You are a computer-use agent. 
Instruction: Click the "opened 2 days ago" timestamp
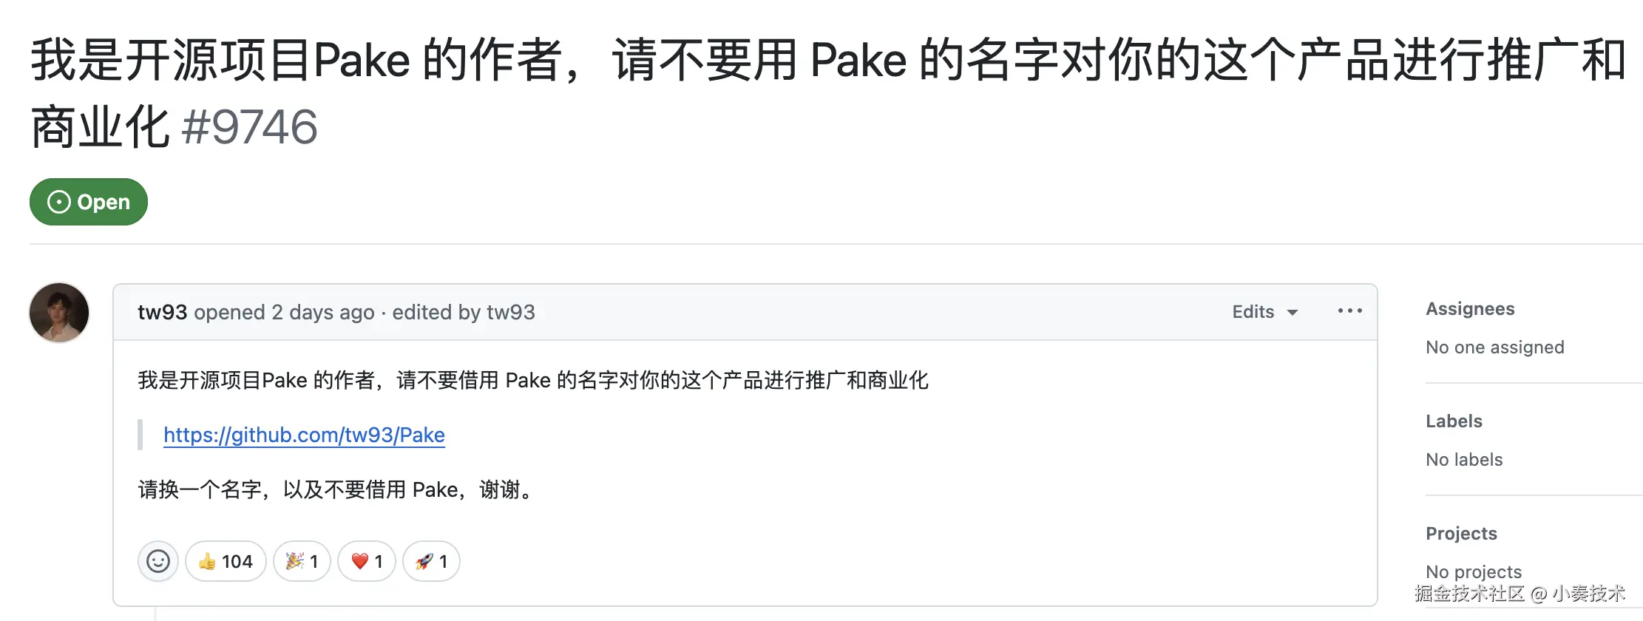(x=284, y=312)
